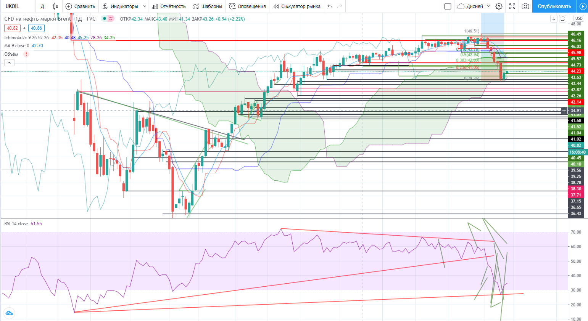588x321 pixels.
Task: Open chart settings gear
Action: [x=499, y=6]
